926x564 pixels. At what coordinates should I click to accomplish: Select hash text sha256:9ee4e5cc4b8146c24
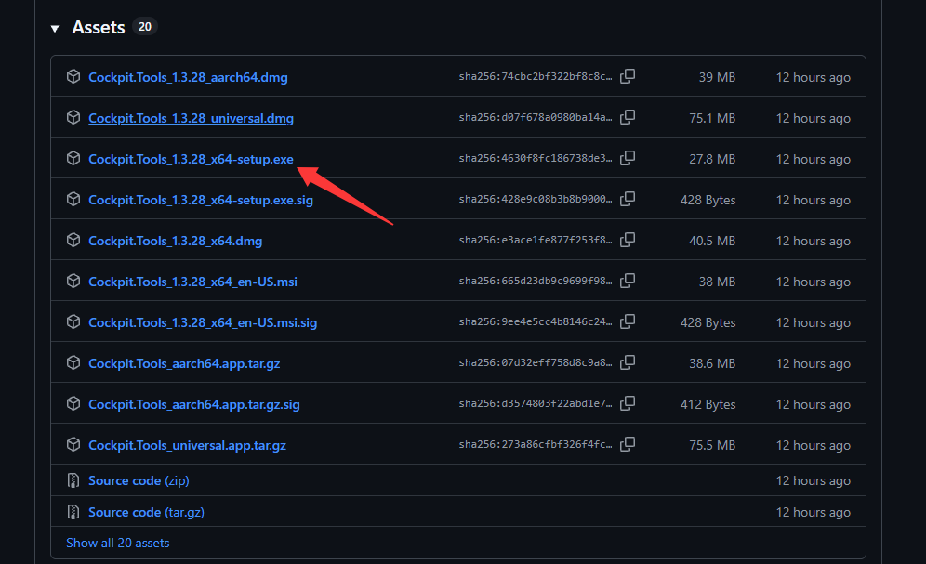point(536,322)
